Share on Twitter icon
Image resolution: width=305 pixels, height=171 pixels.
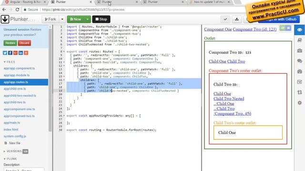[5, 53]
